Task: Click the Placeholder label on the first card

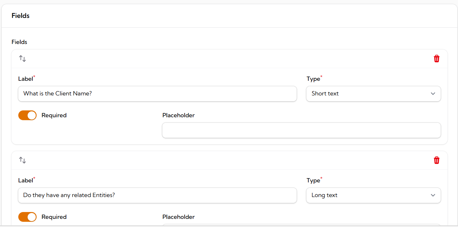Action: pyautogui.click(x=178, y=115)
